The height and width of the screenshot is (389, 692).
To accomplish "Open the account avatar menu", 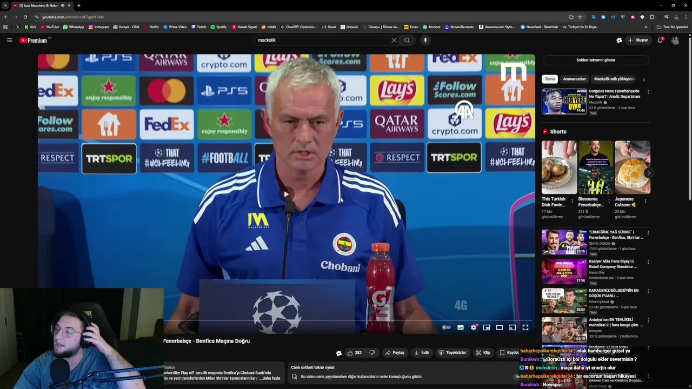I will point(675,40).
